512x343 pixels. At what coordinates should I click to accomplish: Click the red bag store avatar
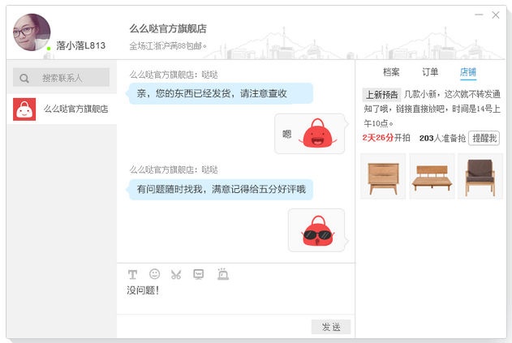(24, 109)
